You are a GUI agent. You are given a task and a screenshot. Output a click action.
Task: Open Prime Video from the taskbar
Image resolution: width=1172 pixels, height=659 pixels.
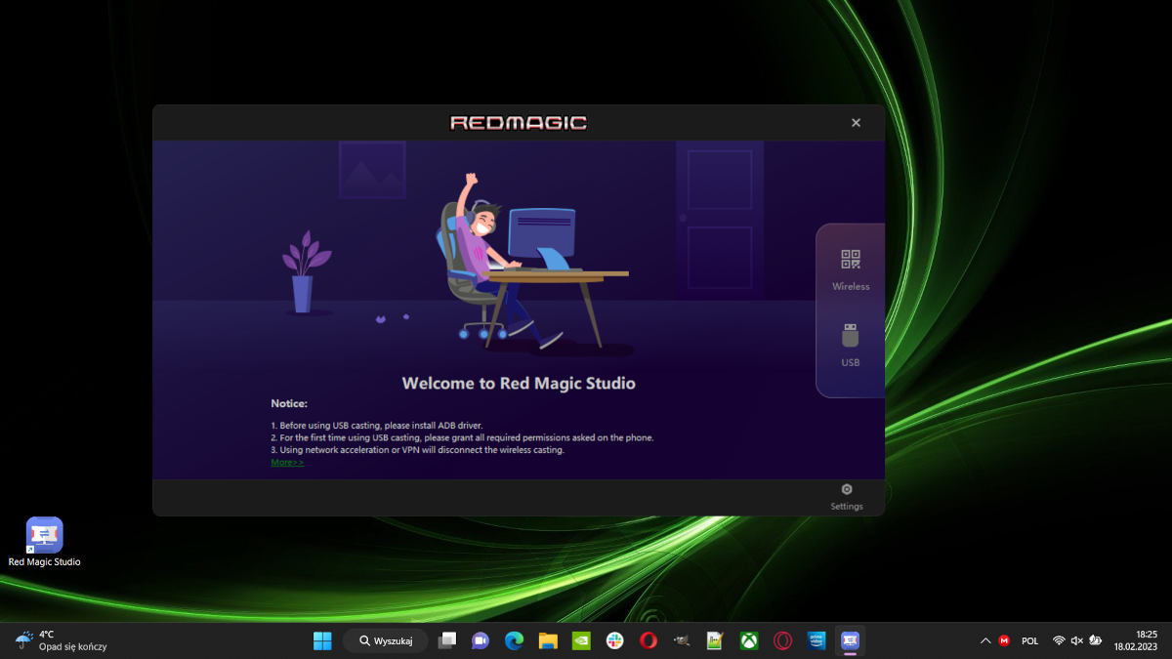[816, 640]
